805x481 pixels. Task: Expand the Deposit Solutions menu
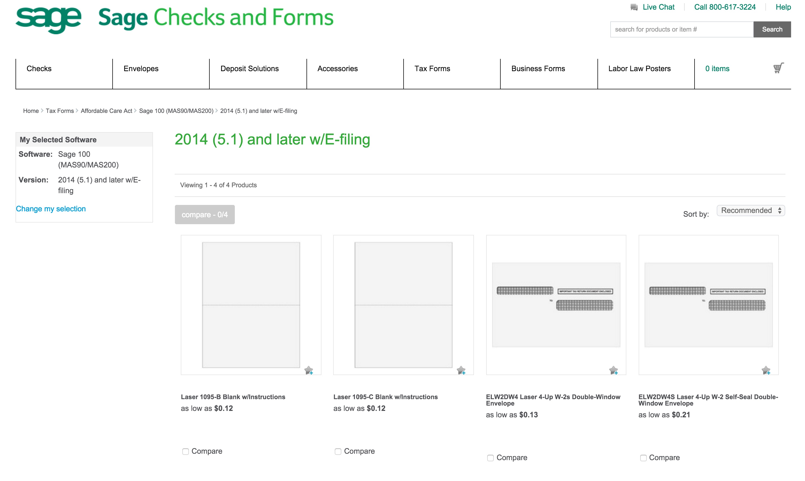250,68
